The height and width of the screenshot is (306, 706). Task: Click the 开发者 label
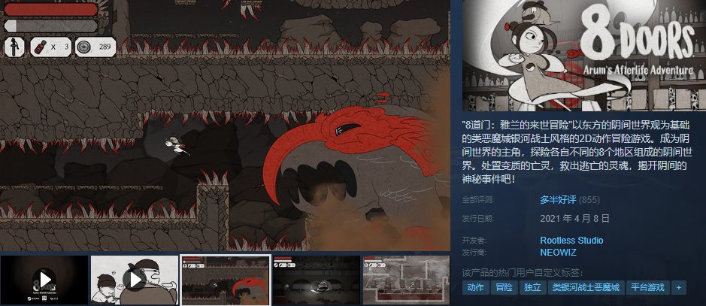tap(474, 241)
